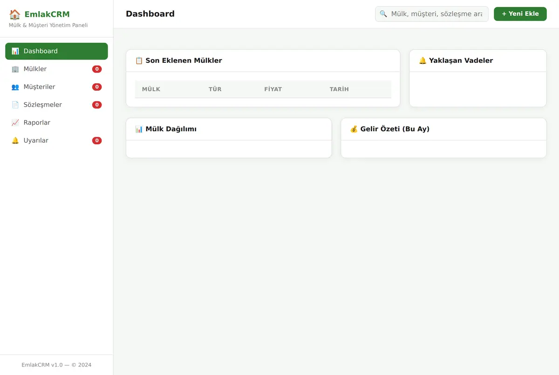Open the Müşteriler section
This screenshot has height=375, width=559.
point(56,87)
